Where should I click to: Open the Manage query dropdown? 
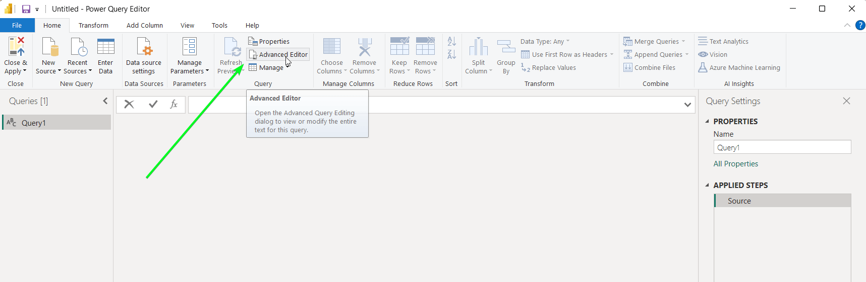coord(269,67)
